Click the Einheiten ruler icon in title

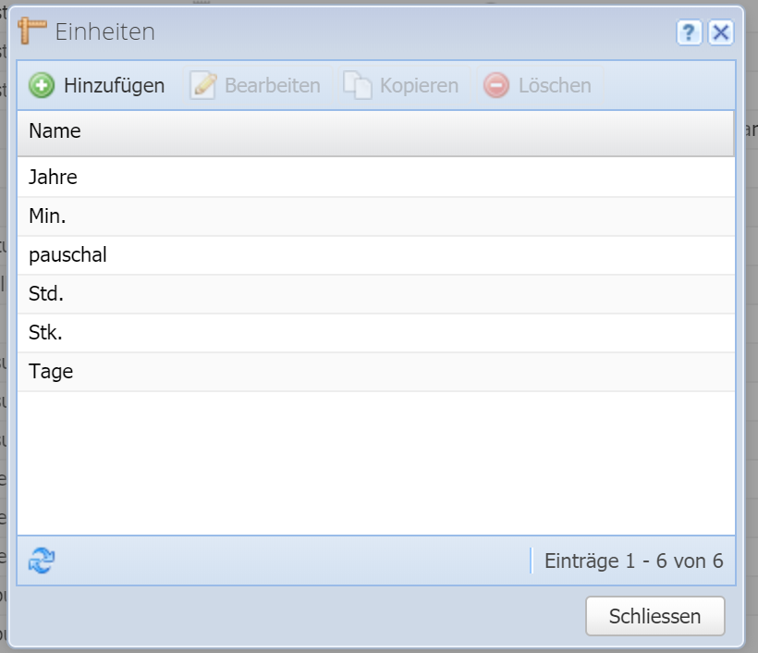click(32, 31)
